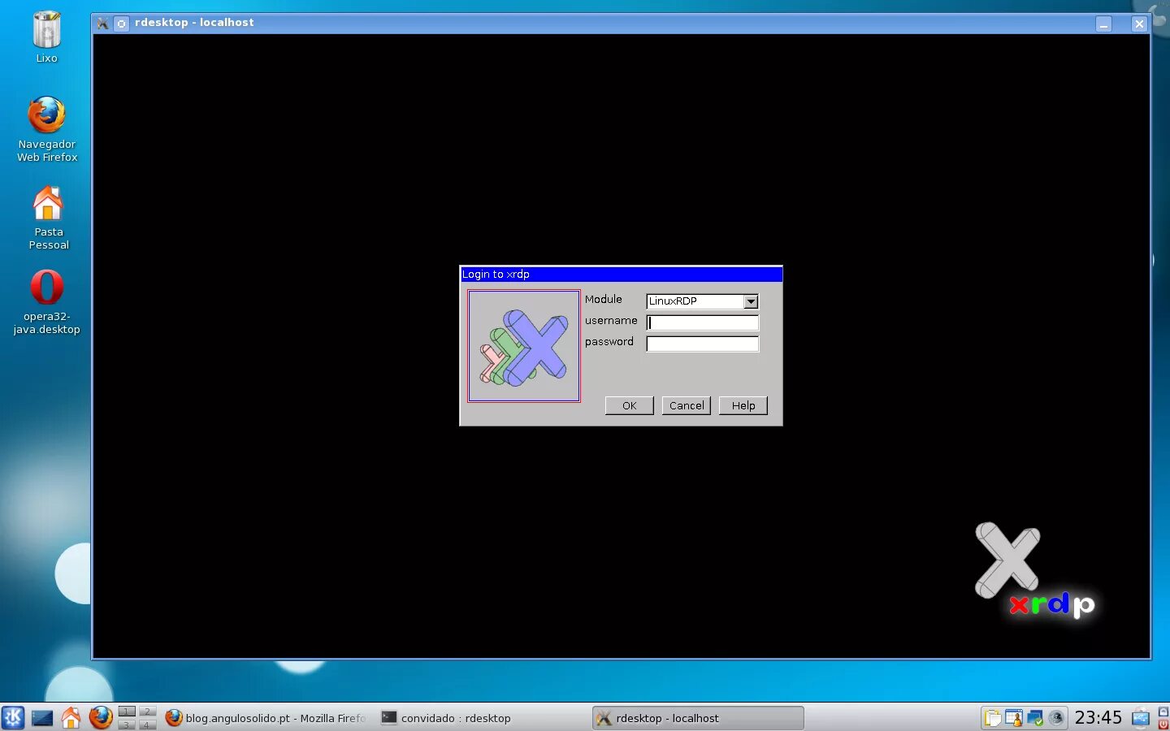Click the red power button icon

tap(1163, 725)
